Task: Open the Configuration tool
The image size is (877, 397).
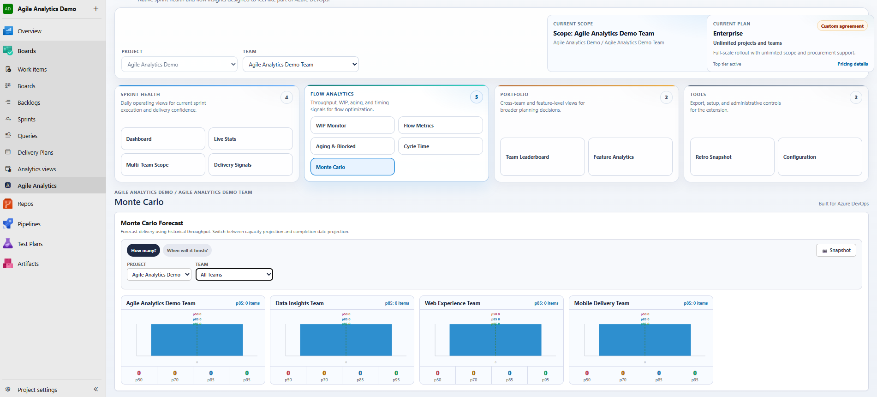Action: pos(820,157)
